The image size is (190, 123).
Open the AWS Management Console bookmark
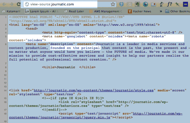[106, 11]
